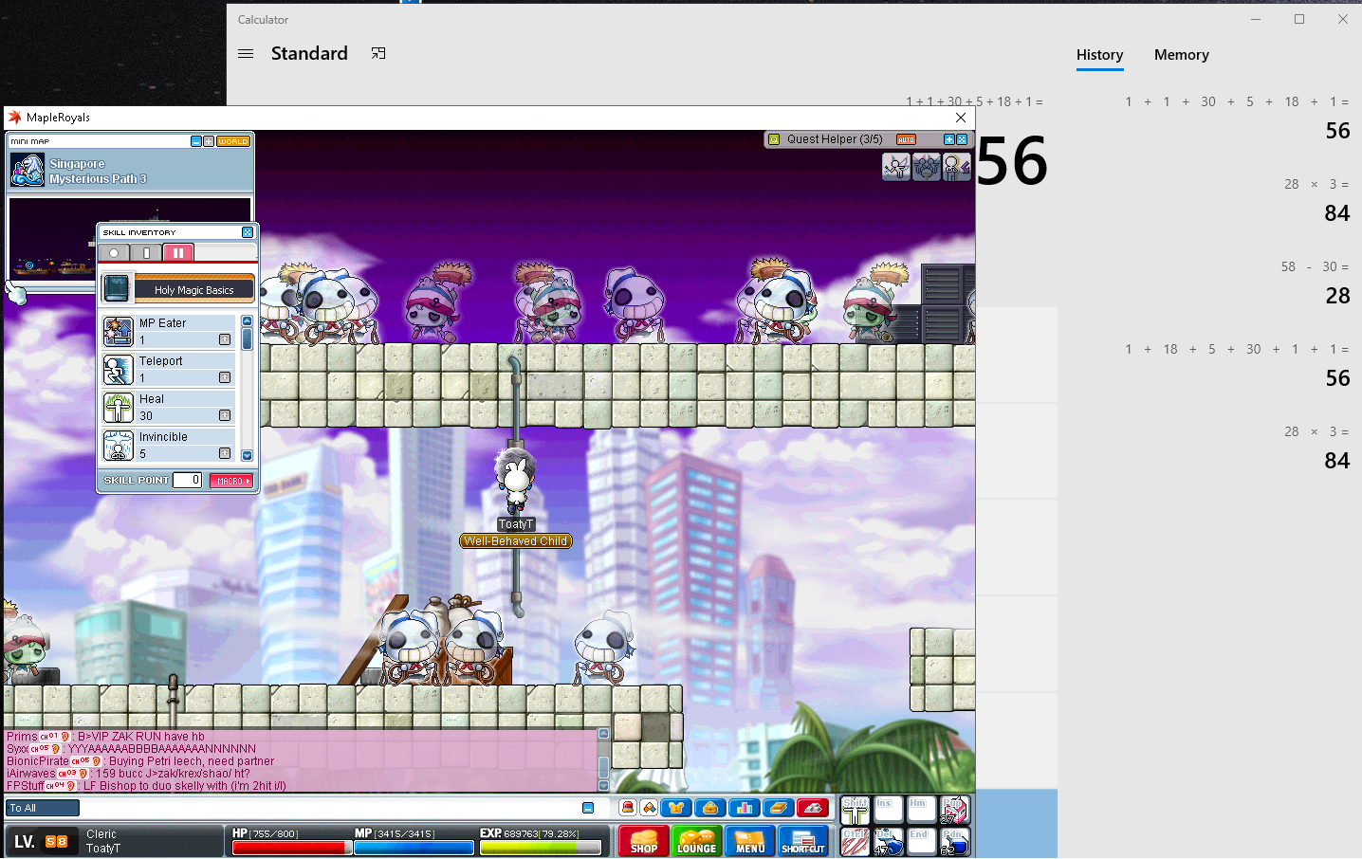Expand the skill MACRO panel

point(231,481)
